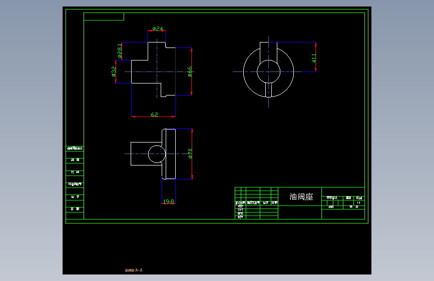Select the 62 length dimension text
The image size is (434, 281).
click(x=155, y=114)
